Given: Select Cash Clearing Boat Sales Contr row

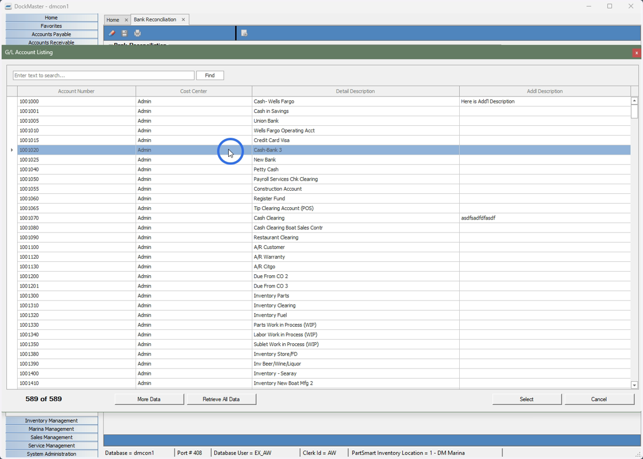Looking at the screenshot, I should click(324, 228).
